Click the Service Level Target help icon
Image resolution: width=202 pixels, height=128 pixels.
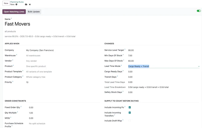[x=125, y=49]
